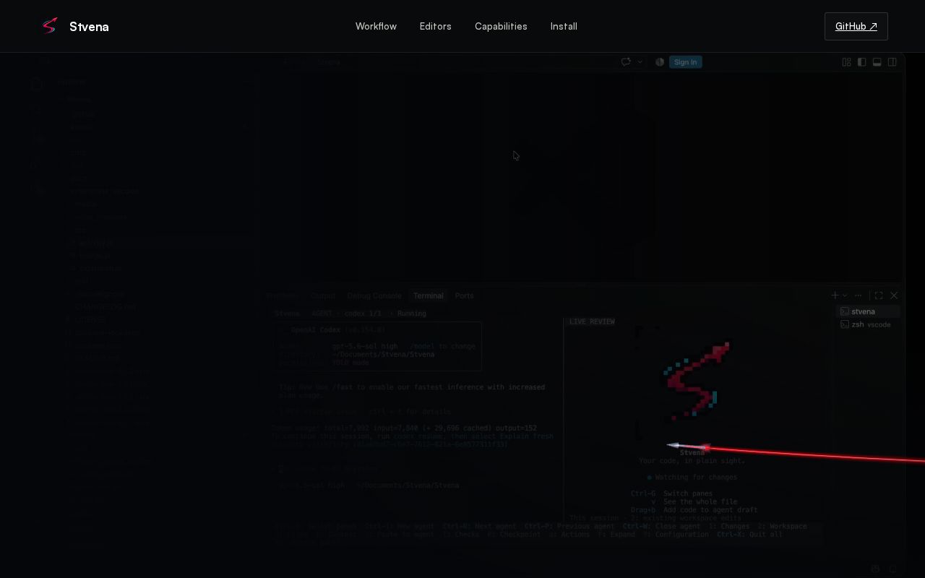
Task: Add a new terminal with plus icon
Action: click(x=835, y=296)
